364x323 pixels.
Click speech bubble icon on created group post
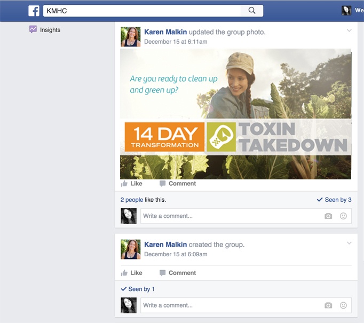(x=162, y=273)
